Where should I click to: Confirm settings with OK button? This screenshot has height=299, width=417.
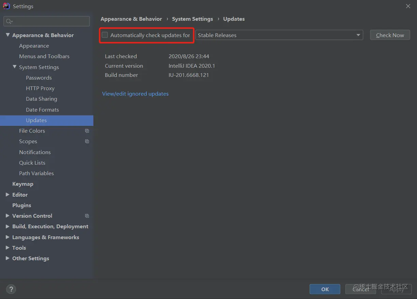(x=325, y=289)
